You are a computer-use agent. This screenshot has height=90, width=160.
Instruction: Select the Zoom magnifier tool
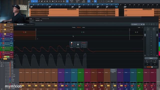tap(61, 1)
